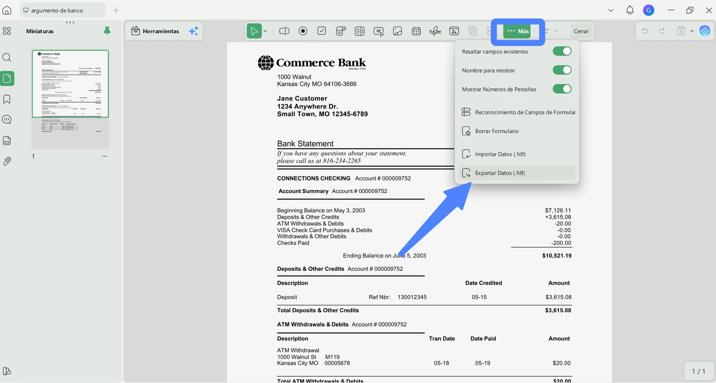Expand the title bar chevron dropdown
The width and height of the screenshot is (716, 383).
pyautogui.click(x=611, y=11)
